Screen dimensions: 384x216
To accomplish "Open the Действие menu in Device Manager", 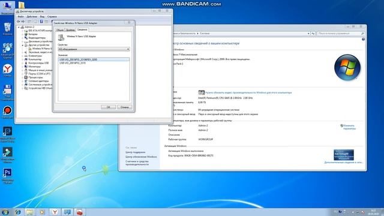I will click(32, 17).
